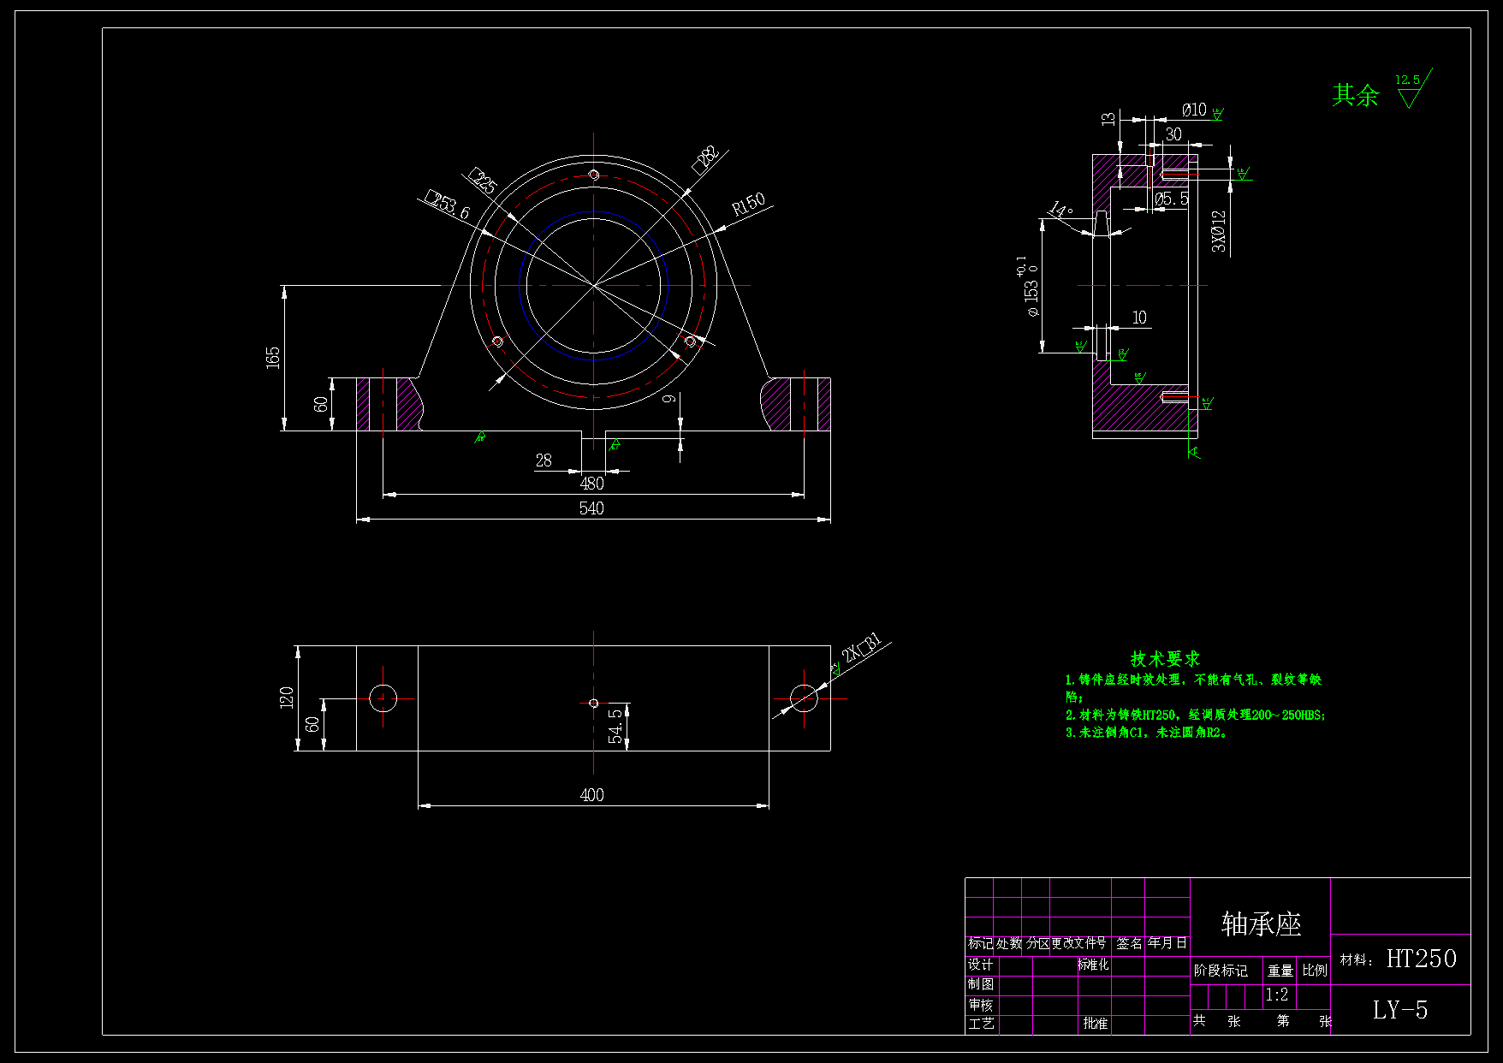This screenshot has height=1063, width=1503.
Task: Click the 处数 column header
Action: pyautogui.click(x=1009, y=943)
